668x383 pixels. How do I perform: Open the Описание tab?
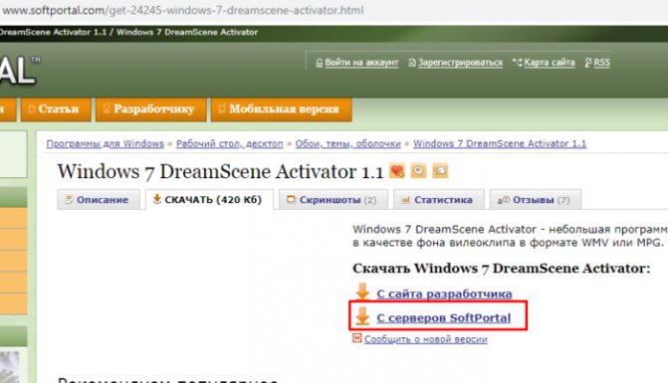99,200
